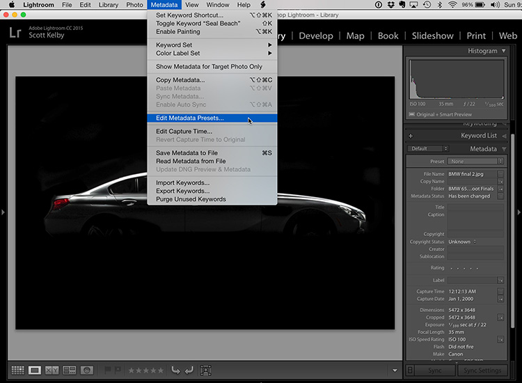522x383 pixels.
Task: Click in the Title field
Action: pyautogui.click(x=475, y=207)
